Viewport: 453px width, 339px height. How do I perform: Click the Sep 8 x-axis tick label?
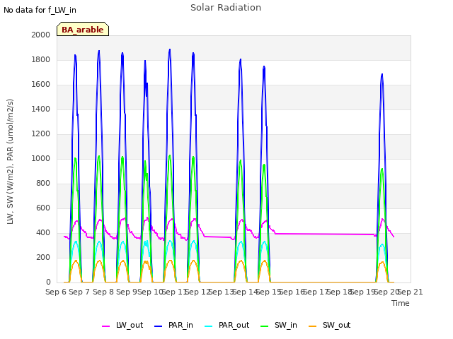[x=103, y=292]
